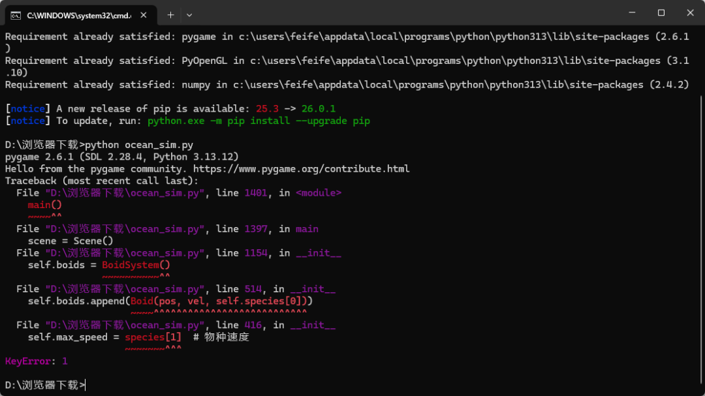Click '<module>' in the traceback
This screenshot has height=396, width=705.
point(319,193)
